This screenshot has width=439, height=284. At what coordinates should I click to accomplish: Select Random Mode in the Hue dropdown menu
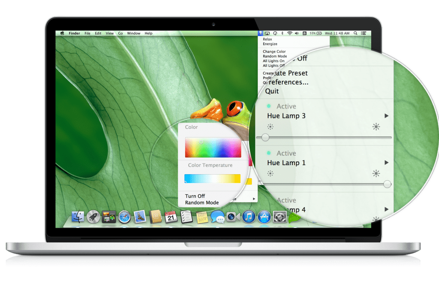[x=275, y=56]
